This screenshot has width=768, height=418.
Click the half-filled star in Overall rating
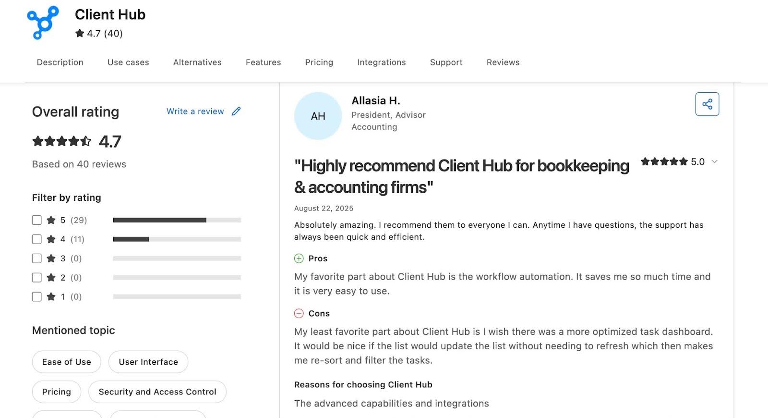click(x=86, y=141)
